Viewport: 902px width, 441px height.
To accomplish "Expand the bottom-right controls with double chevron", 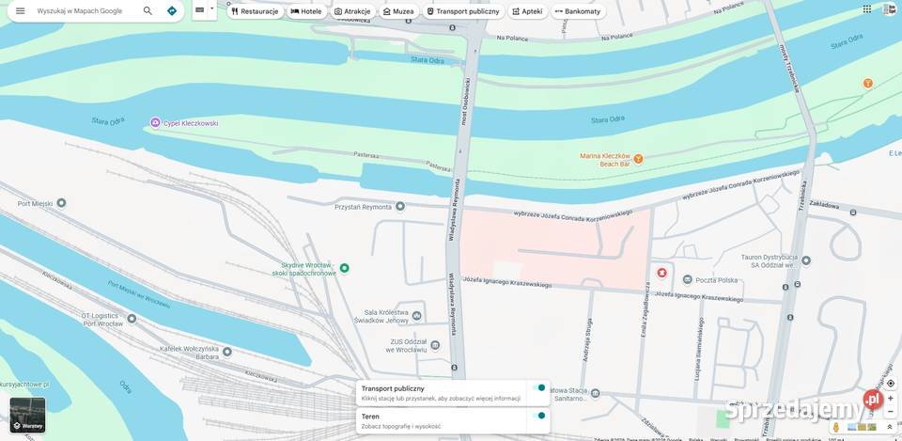I will [890, 427].
